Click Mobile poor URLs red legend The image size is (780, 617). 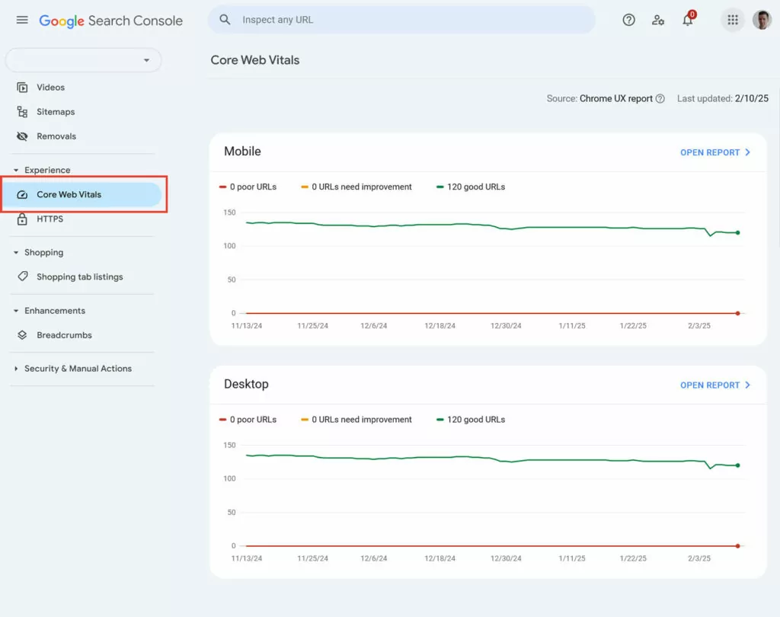248,187
